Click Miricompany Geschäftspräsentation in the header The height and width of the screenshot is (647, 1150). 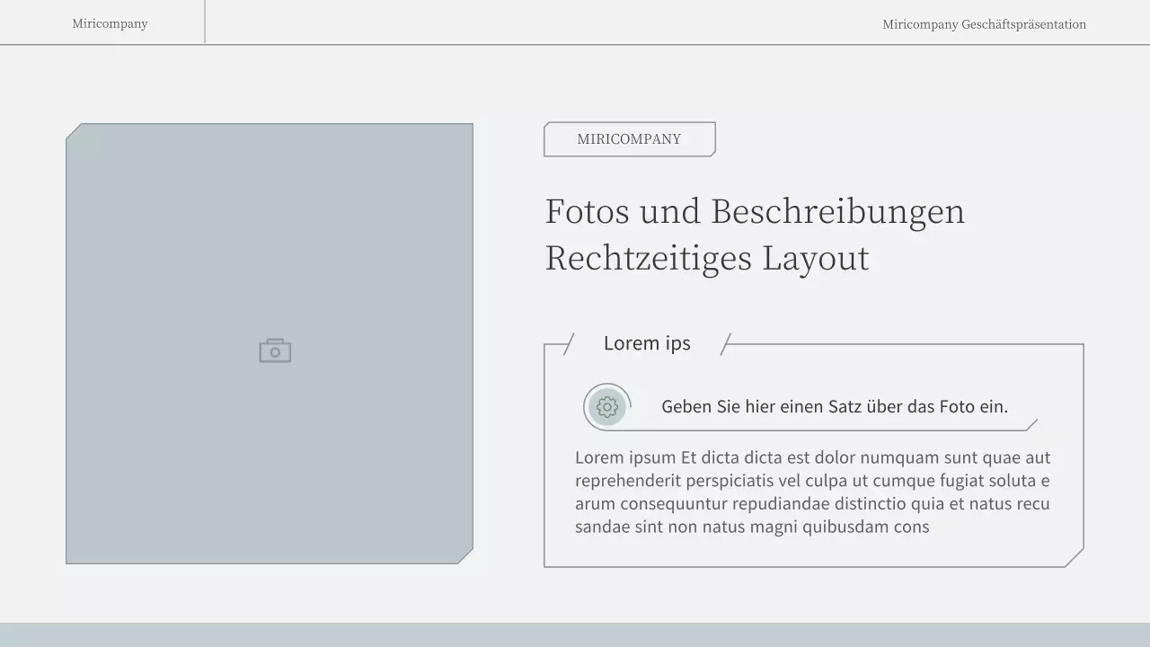coord(984,24)
